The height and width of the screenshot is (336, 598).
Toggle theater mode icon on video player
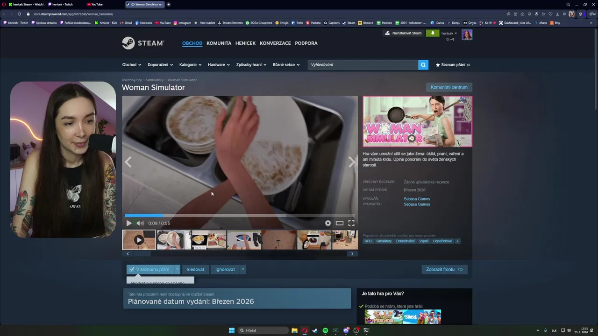coord(340,223)
